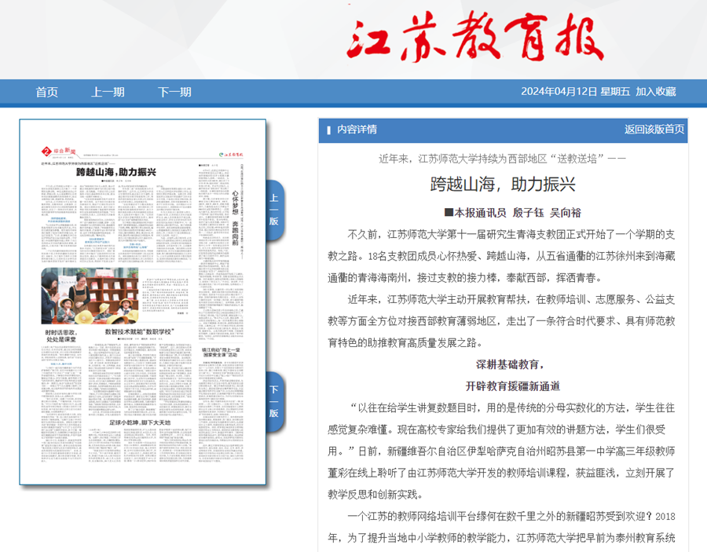
Task: Open the 数智技术赋能“数职学校” article on the thumbnail
Action: click(139, 332)
